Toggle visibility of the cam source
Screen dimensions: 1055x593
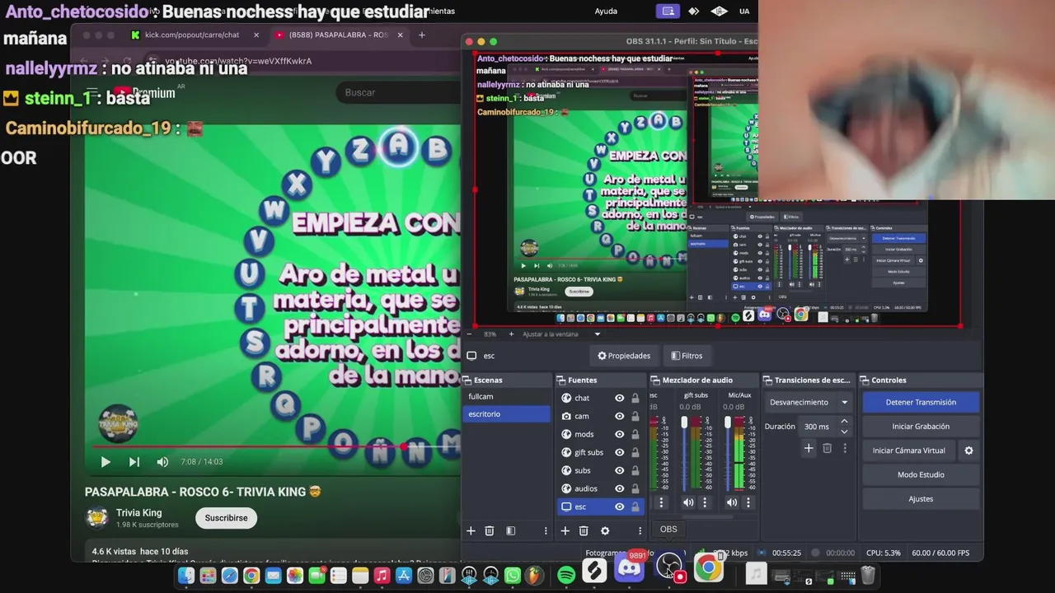point(620,416)
